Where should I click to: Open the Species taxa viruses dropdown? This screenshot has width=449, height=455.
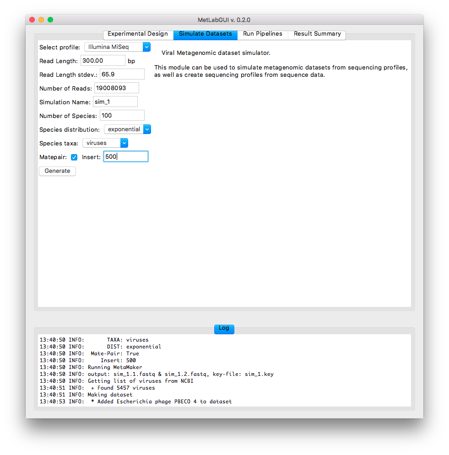(x=105, y=143)
